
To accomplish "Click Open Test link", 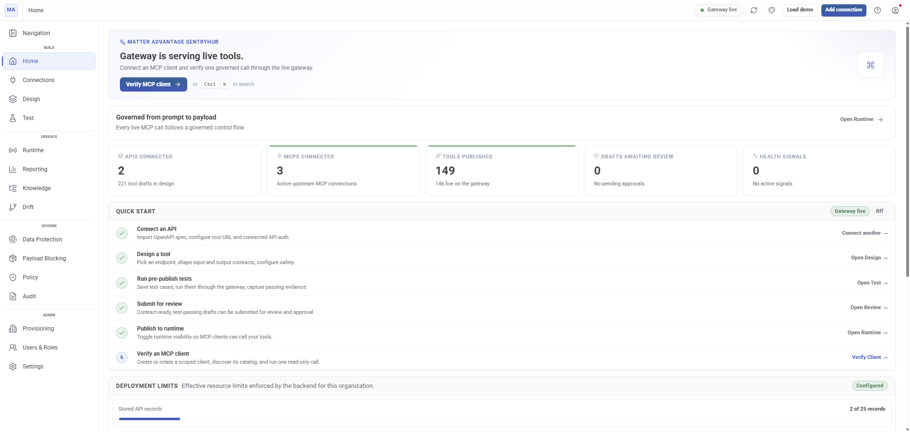I will pyautogui.click(x=872, y=283).
